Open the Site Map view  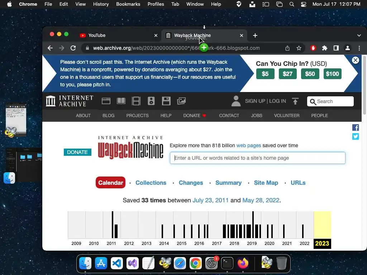point(266,183)
